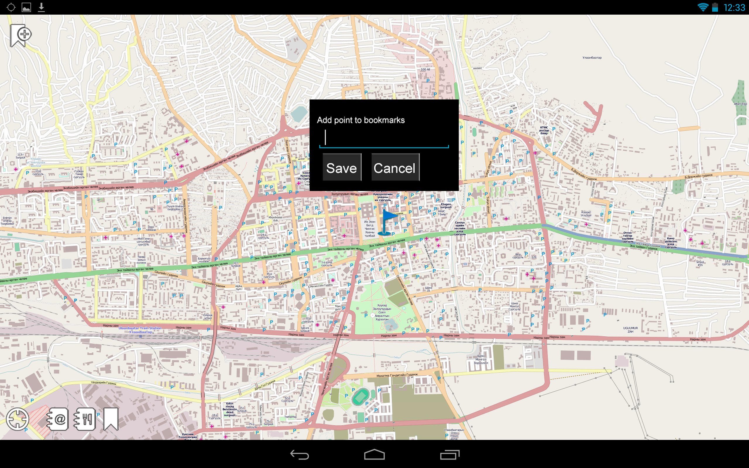Tap the download maps icon in top bar
Image resolution: width=749 pixels, height=468 pixels.
[41, 7]
